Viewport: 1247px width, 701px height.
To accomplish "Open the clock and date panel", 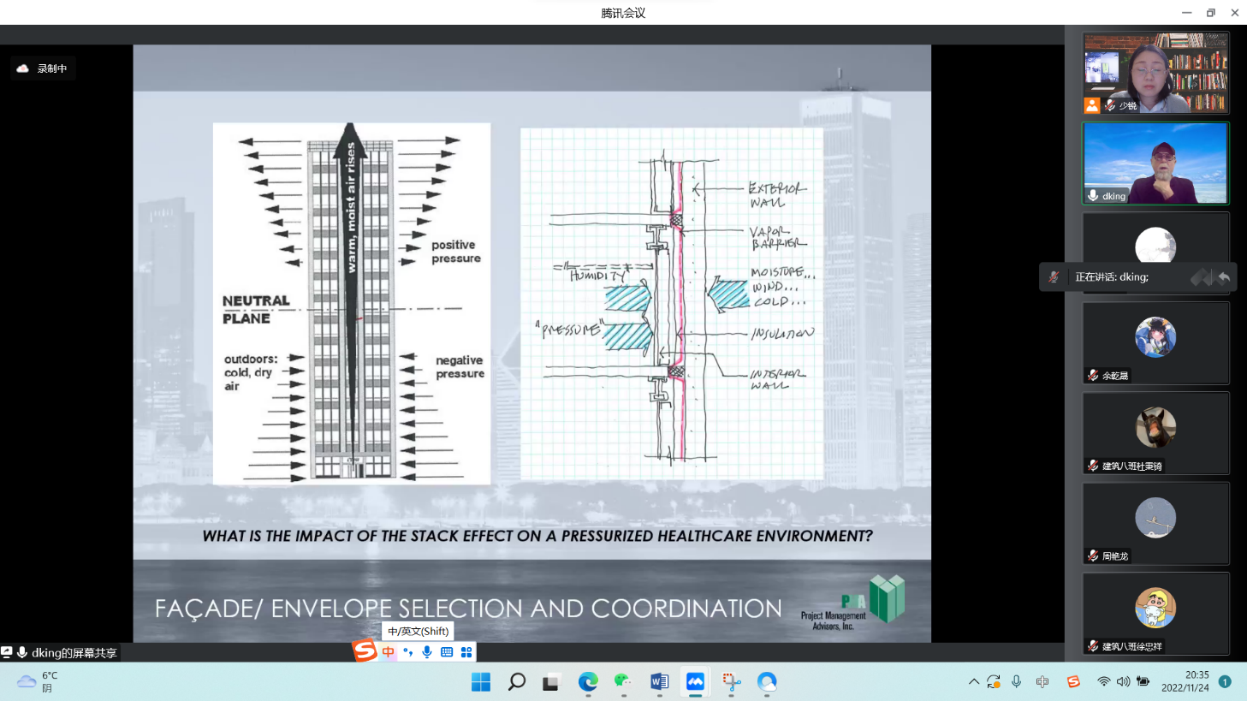I will [1185, 681].
